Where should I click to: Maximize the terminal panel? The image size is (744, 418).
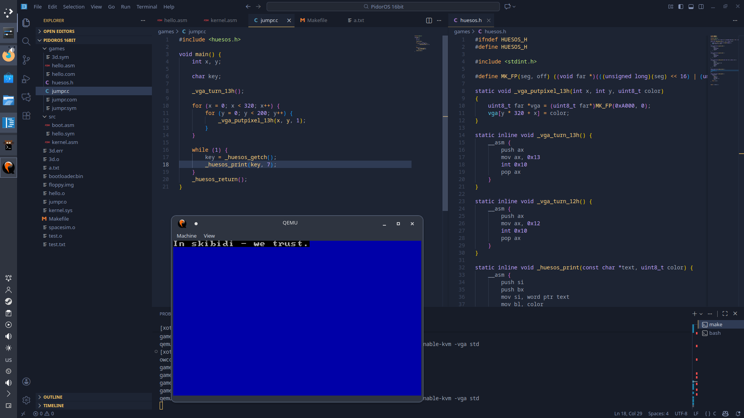pos(725,314)
